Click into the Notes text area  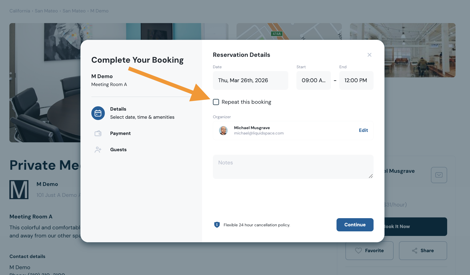tap(293, 167)
